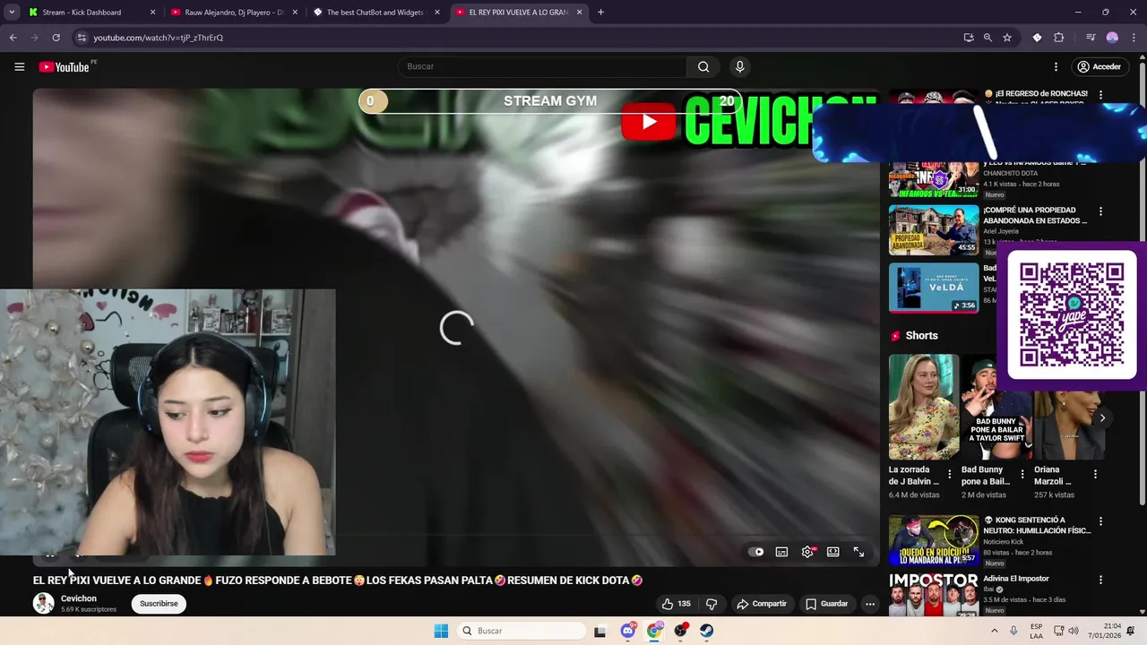Open more actions ellipsis below video
1147x645 pixels.
pyautogui.click(x=869, y=604)
